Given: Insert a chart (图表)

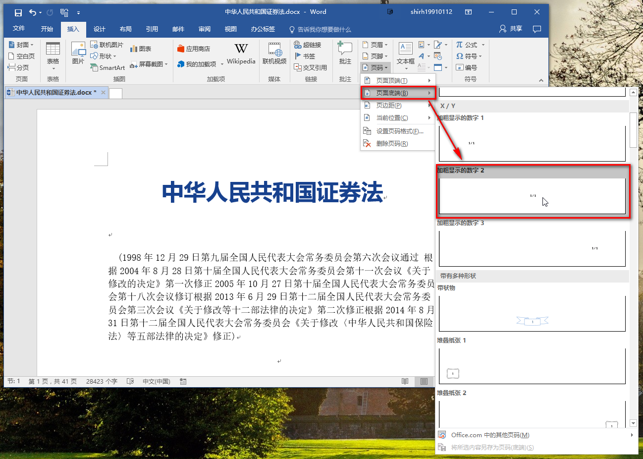Looking at the screenshot, I should pyautogui.click(x=141, y=49).
